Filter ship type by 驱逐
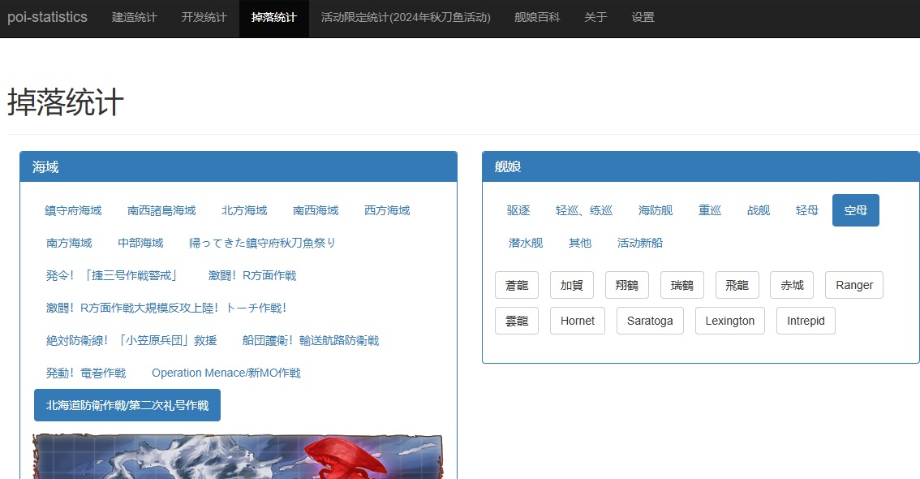Image resolution: width=920 pixels, height=479 pixels. tap(518, 210)
